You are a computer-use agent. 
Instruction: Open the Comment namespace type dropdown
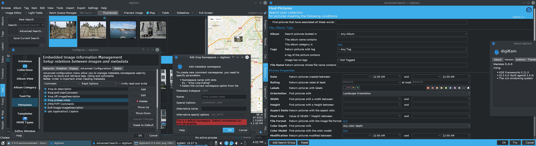61,83
